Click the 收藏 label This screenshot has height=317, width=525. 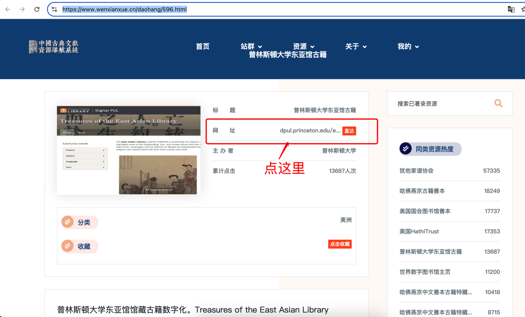pyautogui.click(x=84, y=246)
